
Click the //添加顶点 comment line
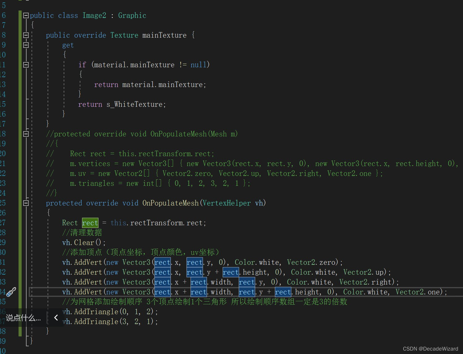coord(141,252)
